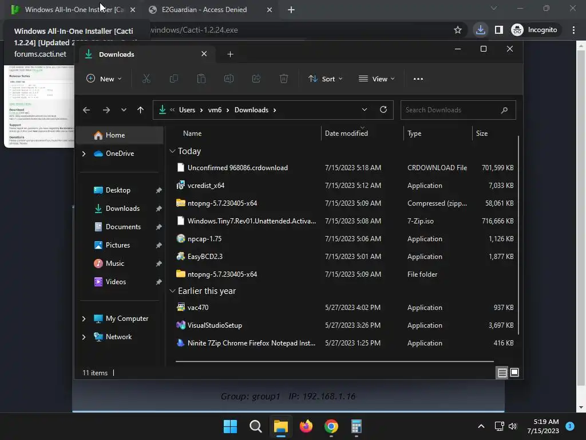Collapse the Earlier this year group

[x=172, y=291]
